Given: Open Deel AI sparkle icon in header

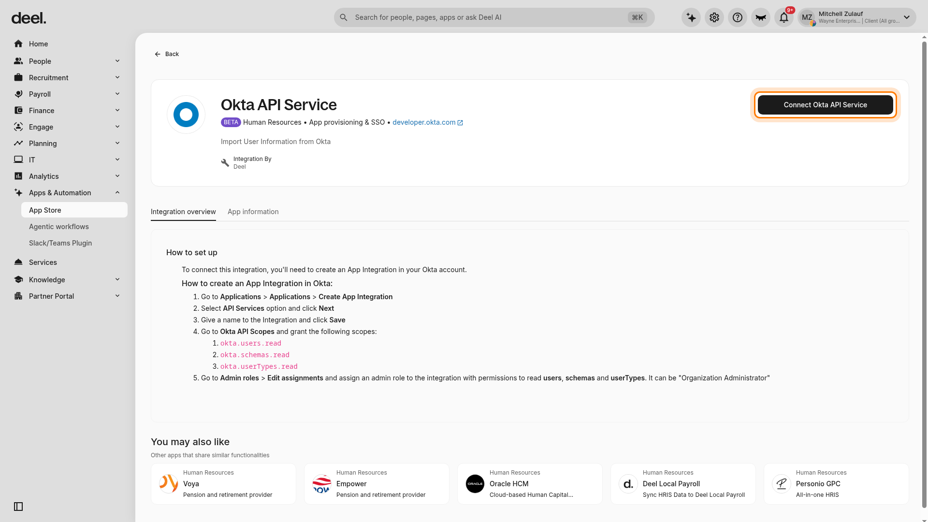Looking at the screenshot, I should [x=691, y=17].
